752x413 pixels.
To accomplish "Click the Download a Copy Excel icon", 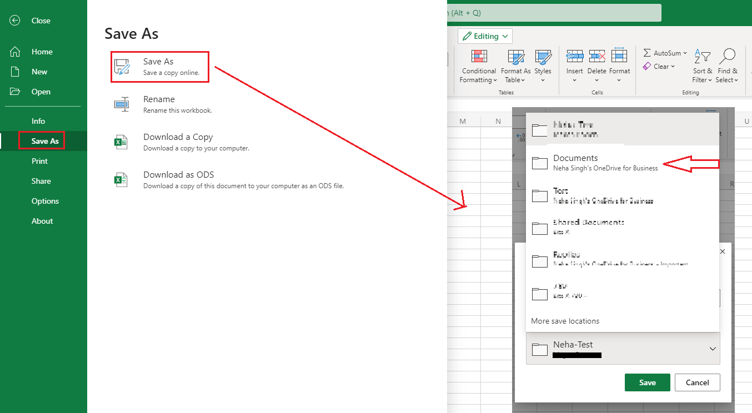I will [x=121, y=142].
